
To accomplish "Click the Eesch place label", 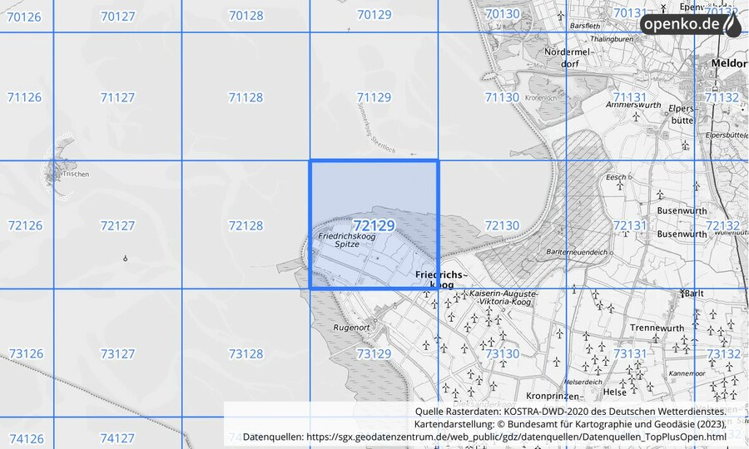I will tap(616, 177).
